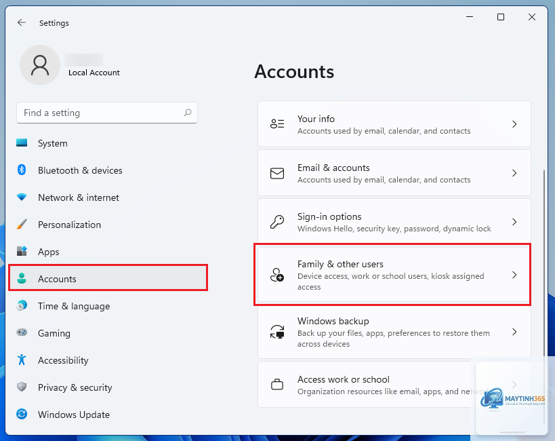This screenshot has width=555, height=441.
Task: Expand Windows backup chevron arrow
Action: coord(514,332)
